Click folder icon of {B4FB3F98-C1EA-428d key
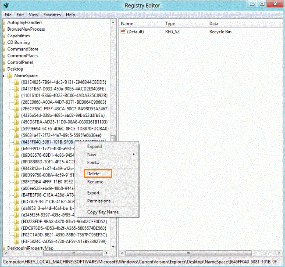Screen dimensions: 285x267 coord(16,195)
